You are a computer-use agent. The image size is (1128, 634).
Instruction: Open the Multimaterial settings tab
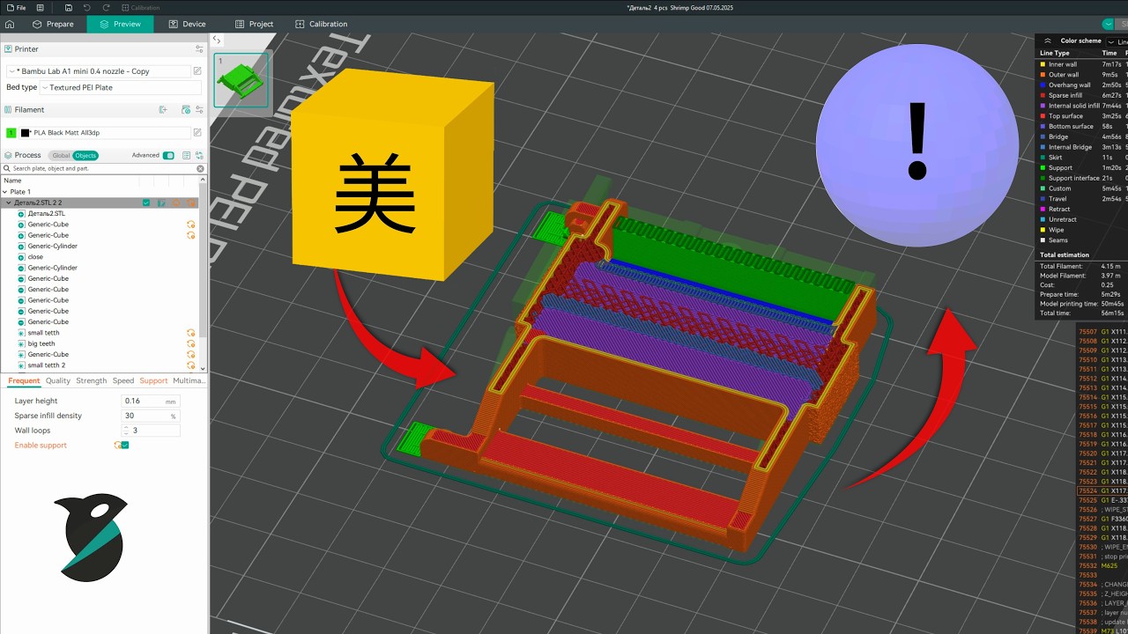pyautogui.click(x=189, y=381)
